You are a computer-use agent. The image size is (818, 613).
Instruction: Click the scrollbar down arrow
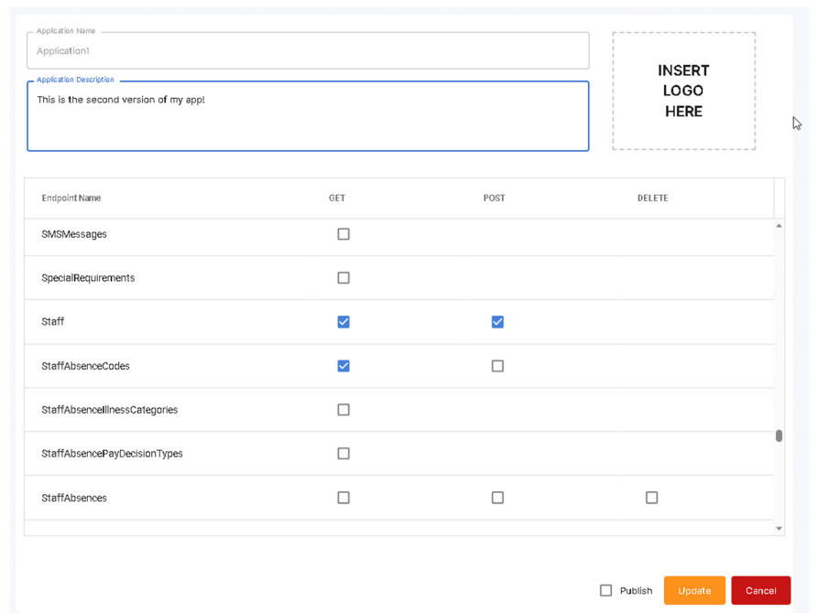pos(780,527)
